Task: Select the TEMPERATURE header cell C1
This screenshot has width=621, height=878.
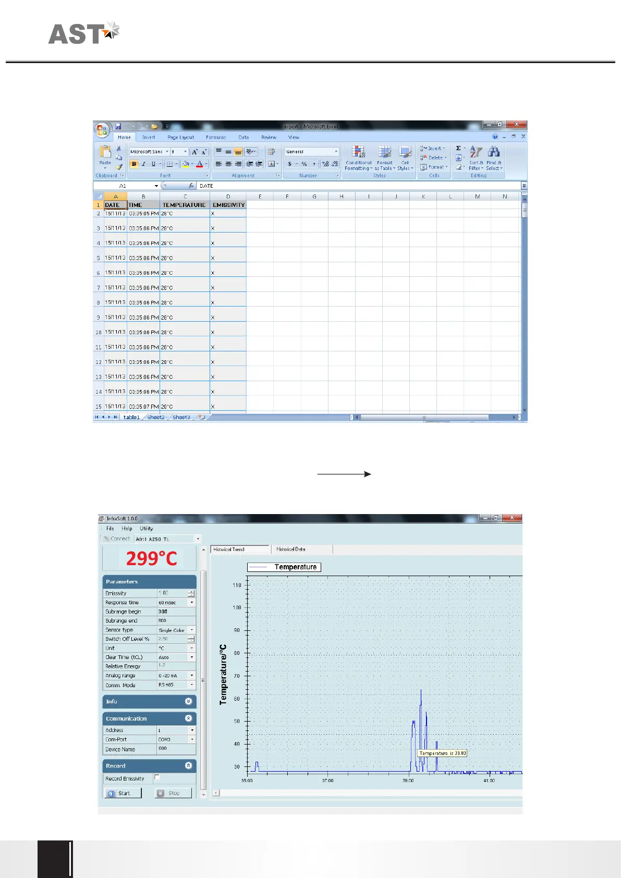Action: [185, 205]
